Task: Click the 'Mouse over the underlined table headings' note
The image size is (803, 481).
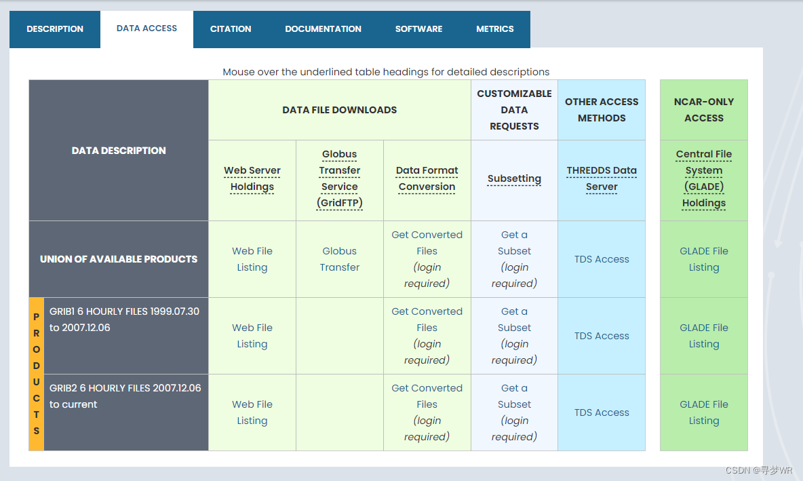Action: click(386, 72)
